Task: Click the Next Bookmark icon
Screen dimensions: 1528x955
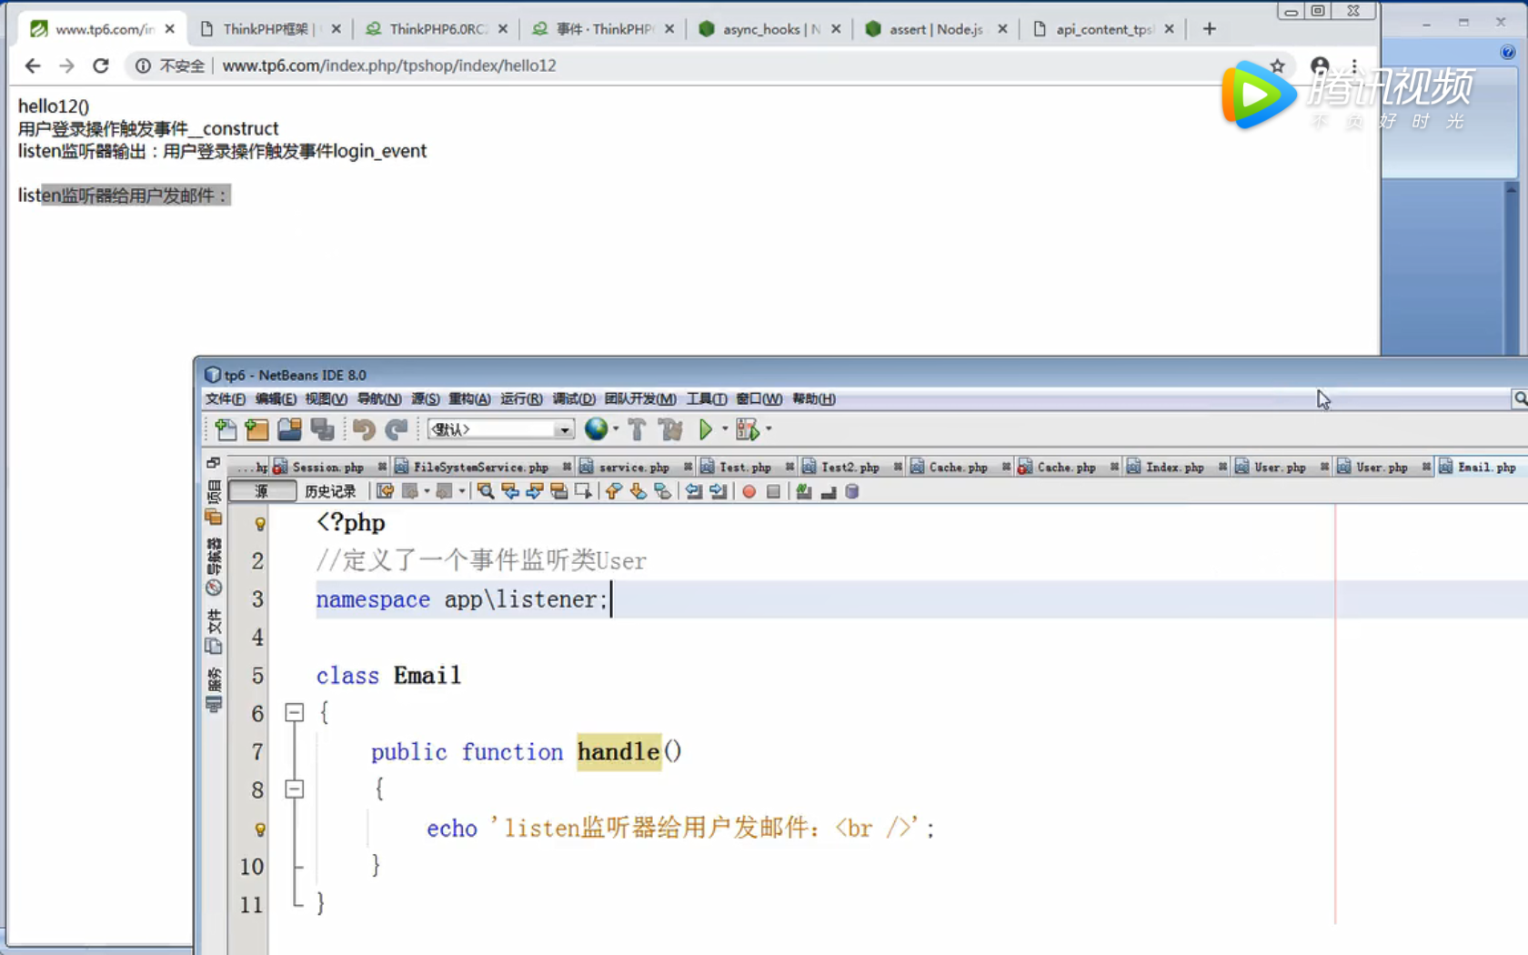Action: 638,491
